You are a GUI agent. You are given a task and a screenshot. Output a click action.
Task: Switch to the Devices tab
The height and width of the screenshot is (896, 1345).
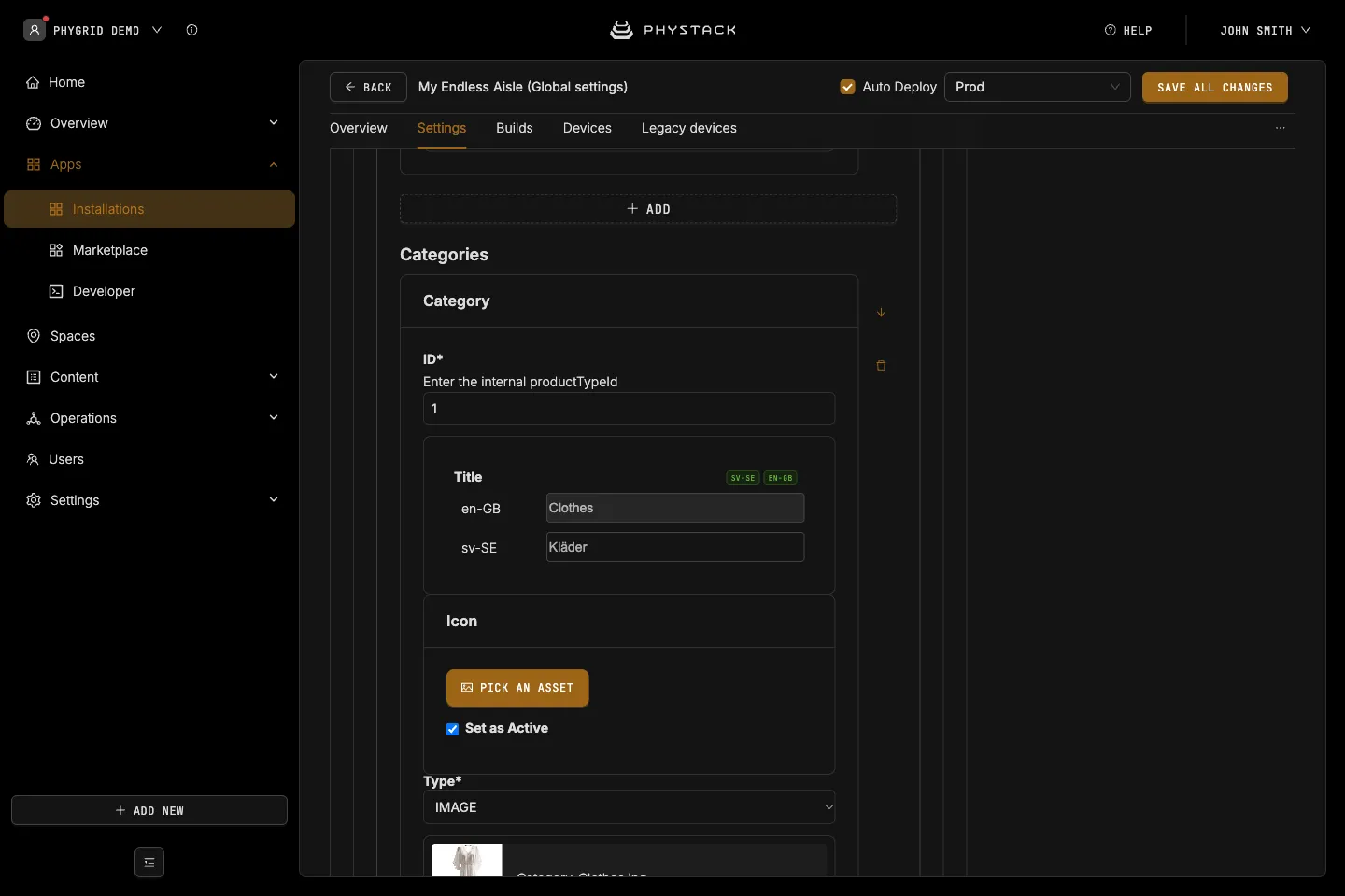[x=588, y=128]
